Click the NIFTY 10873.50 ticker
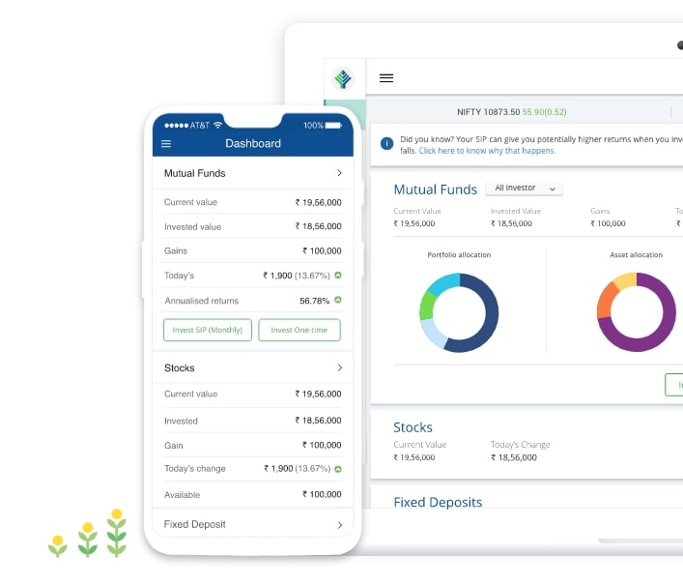Screen dimensions: 683x584 click(x=511, y=112)
